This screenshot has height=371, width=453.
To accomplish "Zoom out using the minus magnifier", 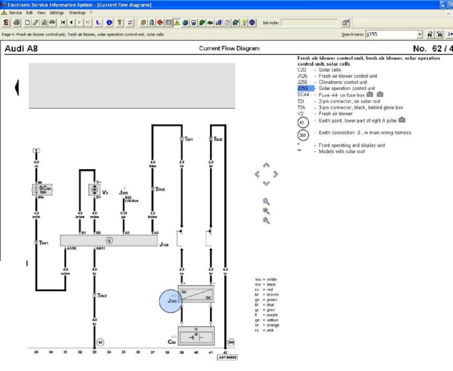I will pos(266,220).
